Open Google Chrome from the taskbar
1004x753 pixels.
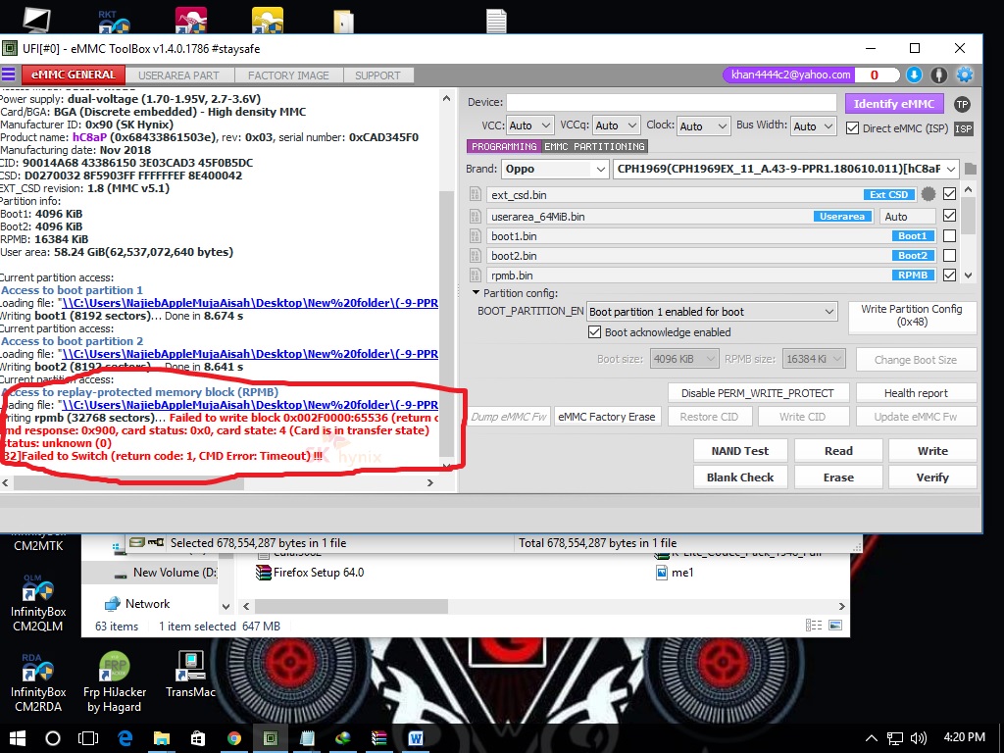234,738
